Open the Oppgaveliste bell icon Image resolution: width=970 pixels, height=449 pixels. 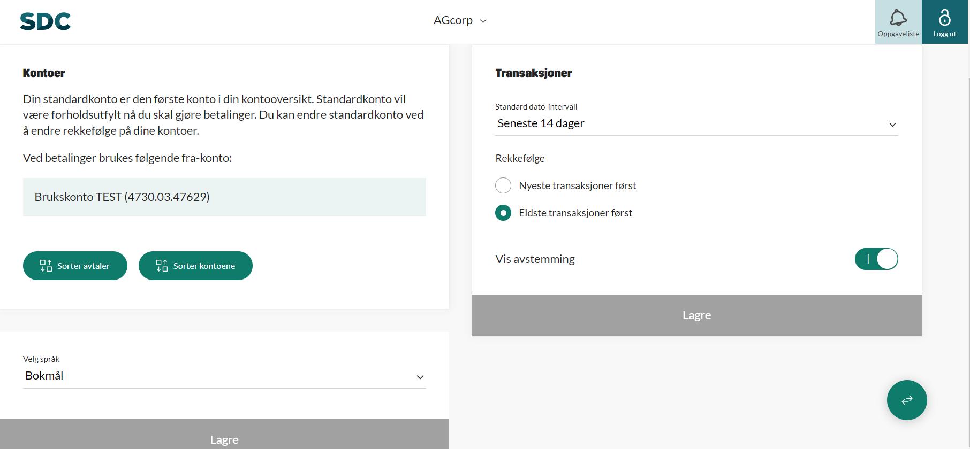(x=898, y=18)
